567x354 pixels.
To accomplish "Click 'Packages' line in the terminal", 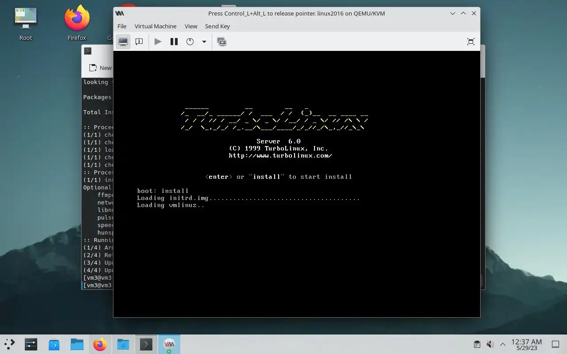I will coord(97,97).
